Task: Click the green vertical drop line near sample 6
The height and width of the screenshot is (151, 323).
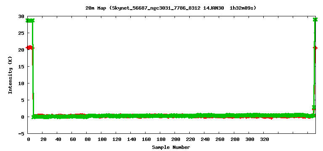Action: coord(33,68)
